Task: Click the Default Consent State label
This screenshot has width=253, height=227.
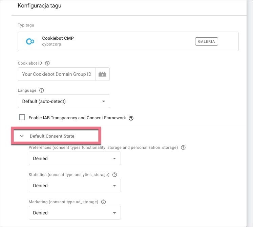Action: (52, 136)
